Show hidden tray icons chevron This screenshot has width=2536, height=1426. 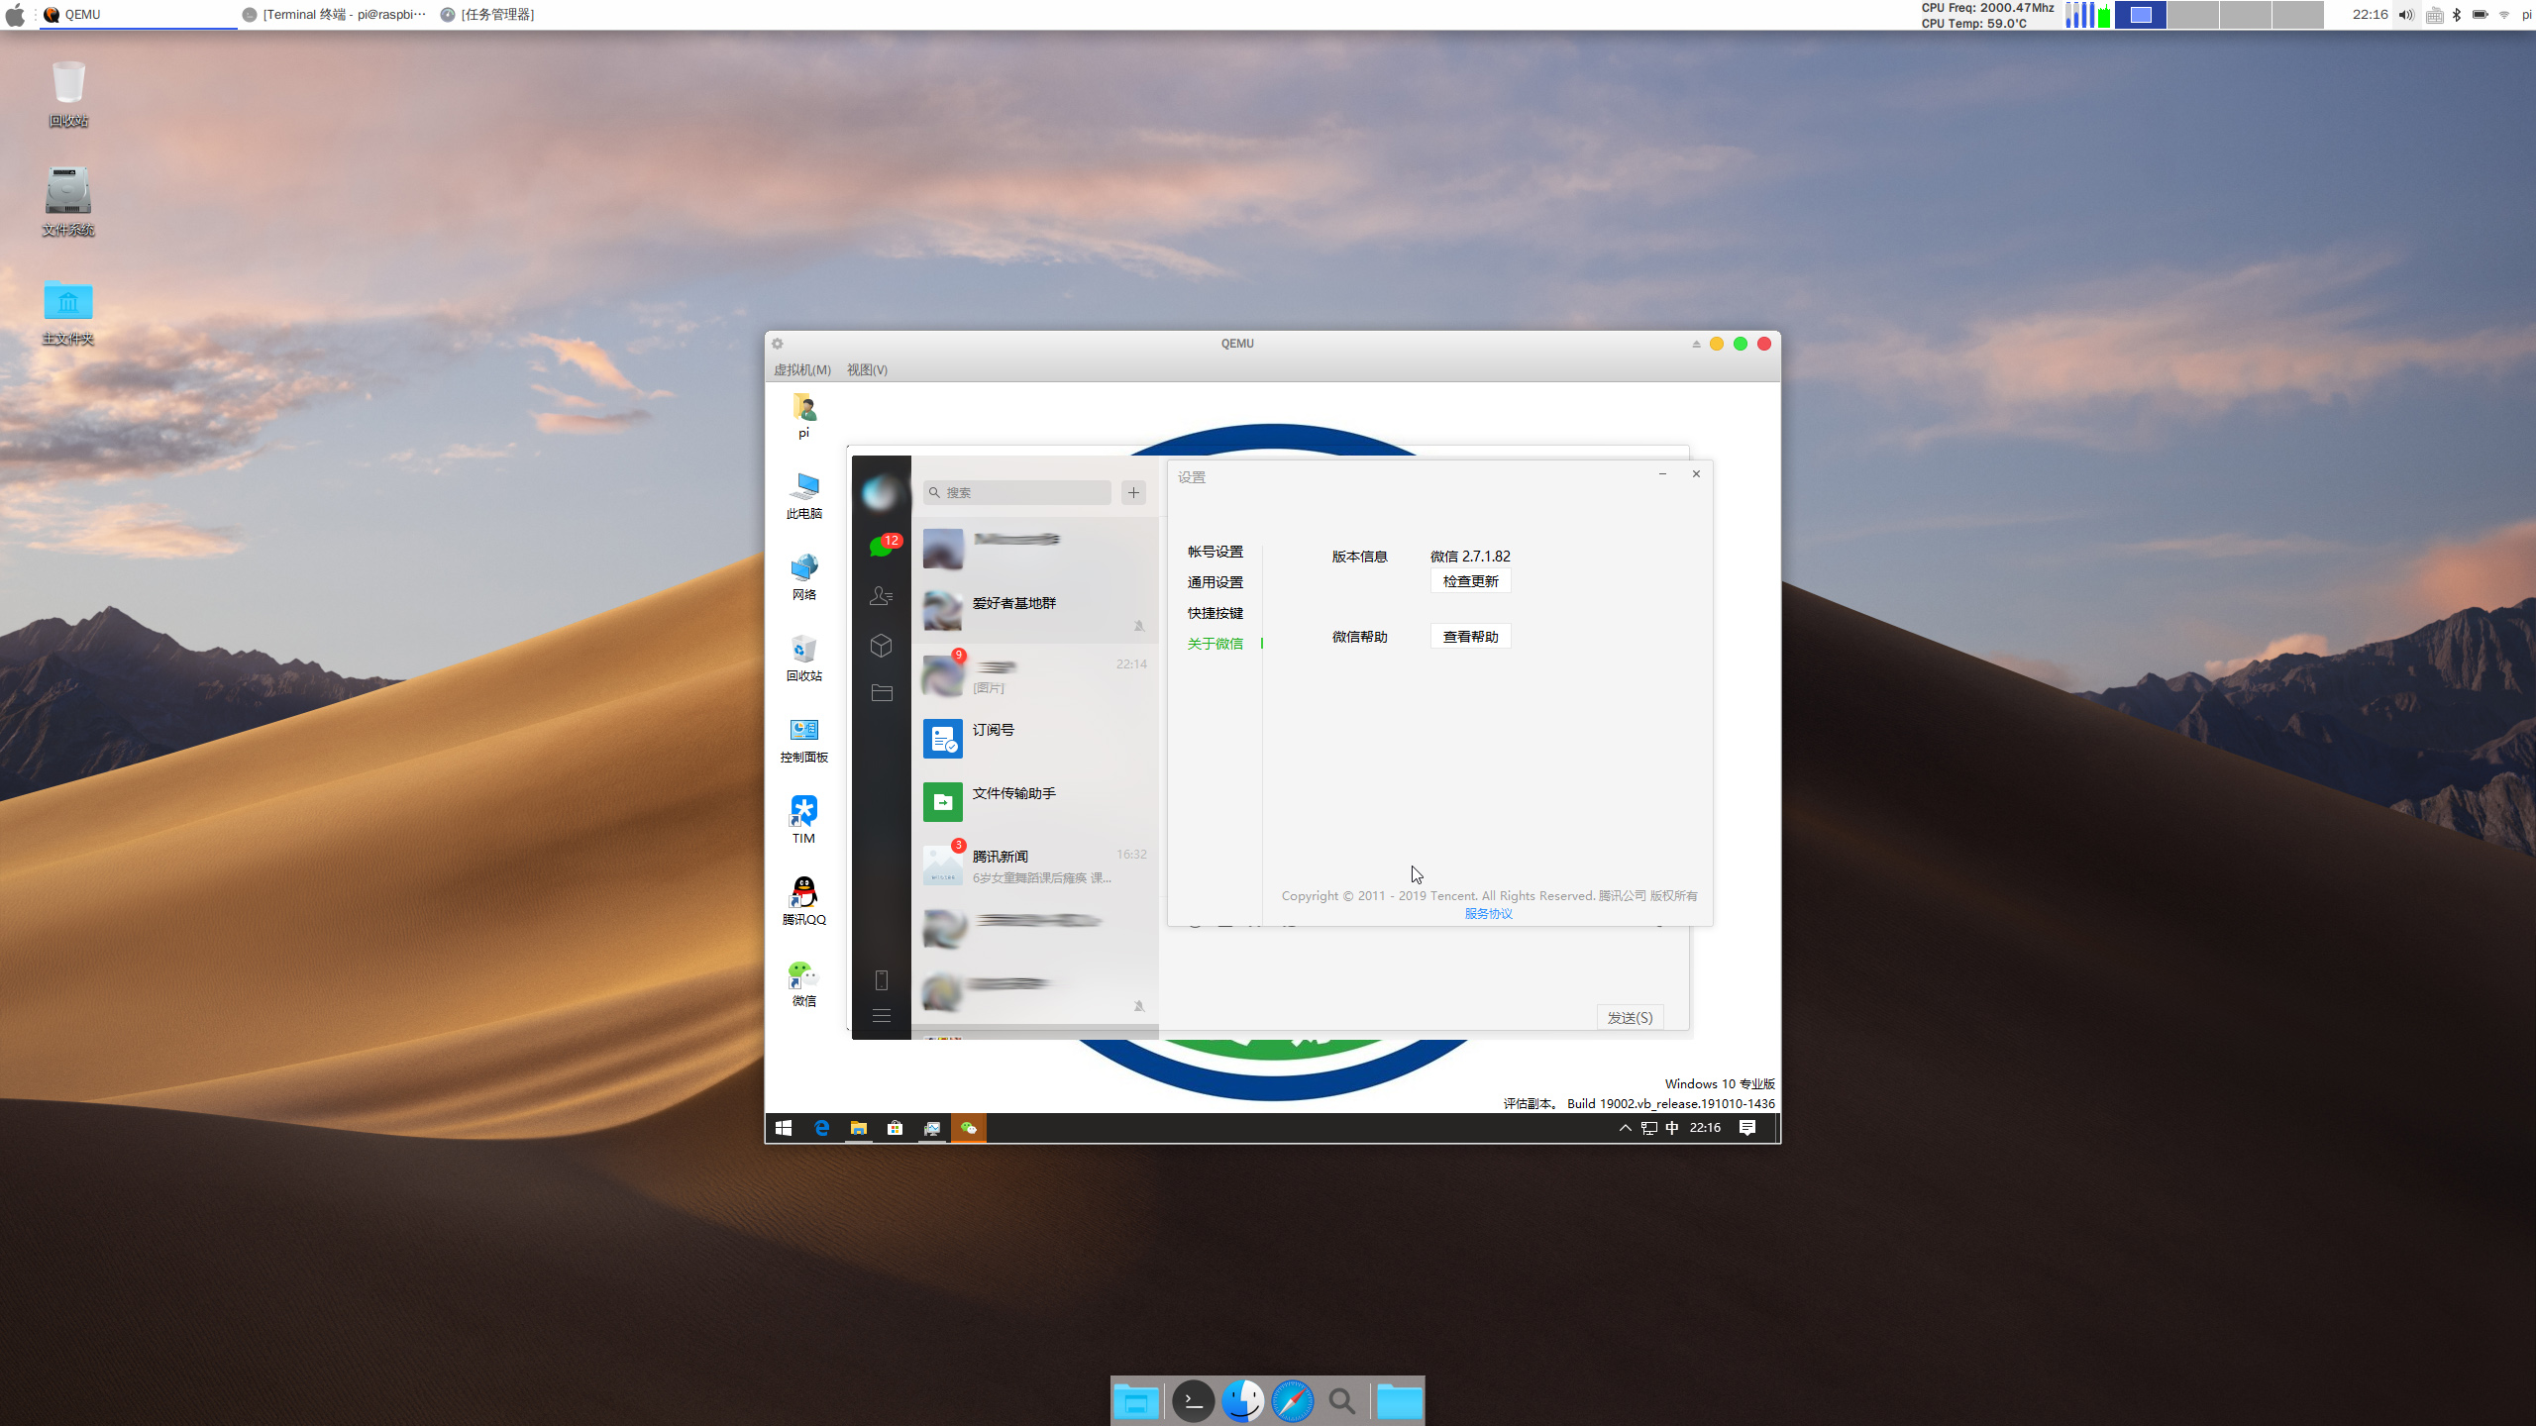pos(1625,1128)
